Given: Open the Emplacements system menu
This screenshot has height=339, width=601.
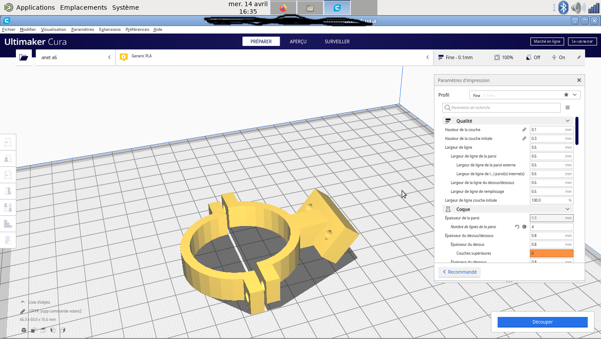Looking at the screenshot, I should point(84,8).
